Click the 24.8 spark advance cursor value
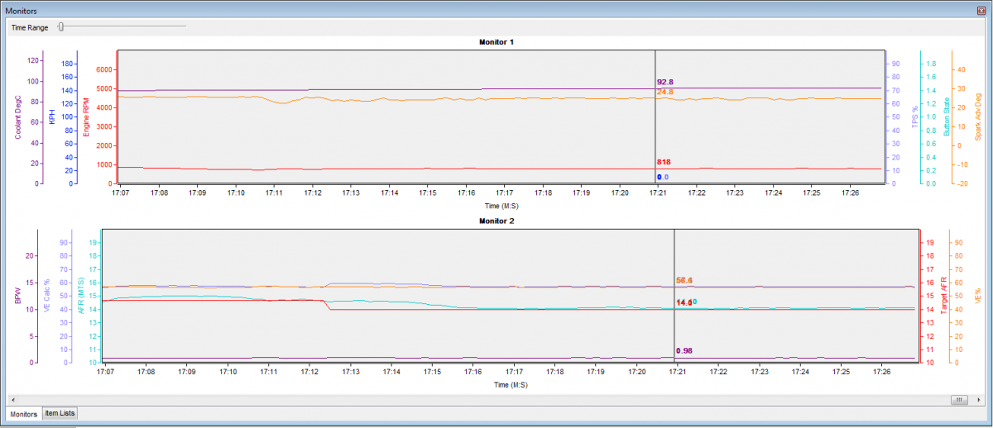Viewport: 993px width, 428px height. [665, 92]
